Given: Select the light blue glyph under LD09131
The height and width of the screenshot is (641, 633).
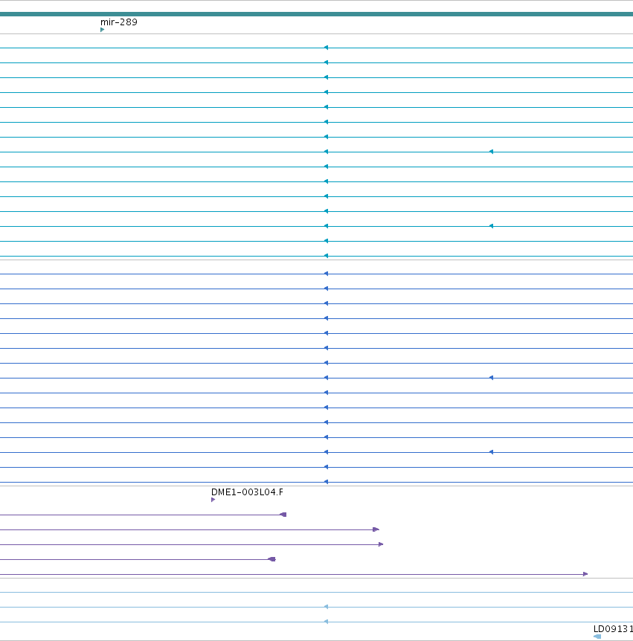Looking at the screenshot, I should (x=597, y=637).
